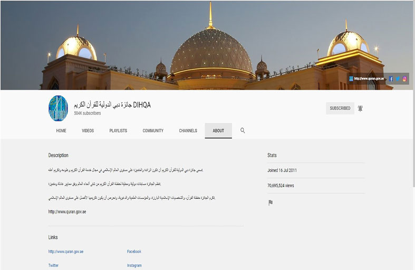Click the report user flag icon

pyautogui.click(x=271, y=202)
